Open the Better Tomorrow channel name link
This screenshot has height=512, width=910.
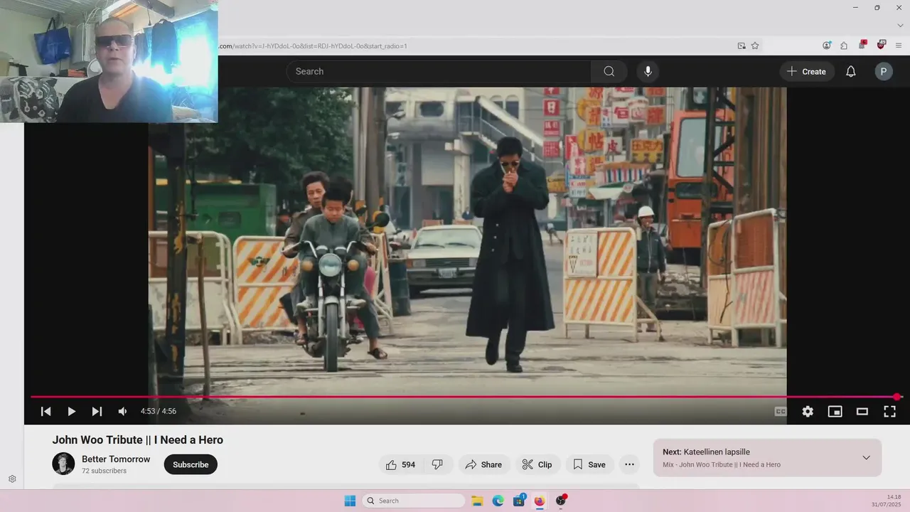pos(116,459)
